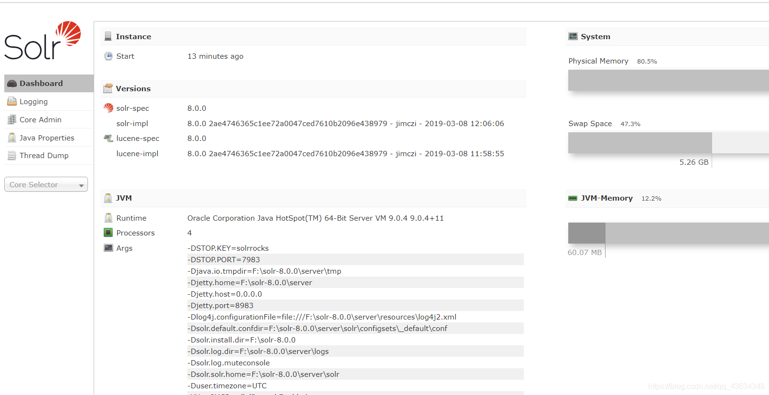Click the lucene-spec 8.0.0 value

point(196,139)
